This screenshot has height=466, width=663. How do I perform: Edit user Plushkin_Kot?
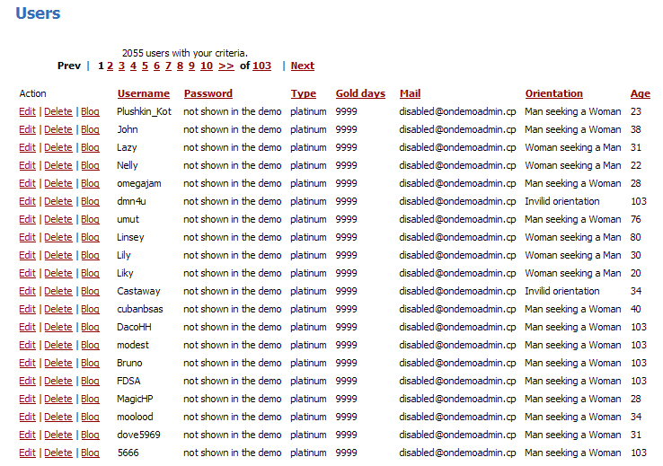[27, 111]
